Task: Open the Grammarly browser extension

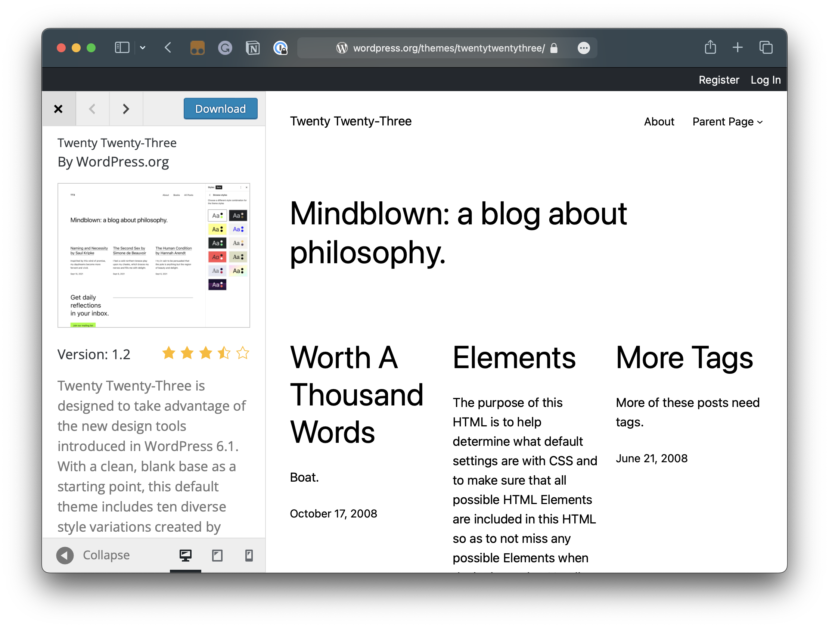Action: (x=225, y=47)
